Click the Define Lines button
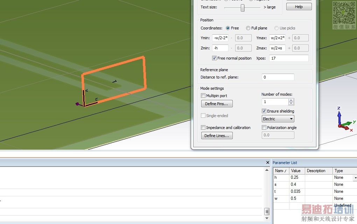The width and height of the screenshot is (357, 224). 217,136
